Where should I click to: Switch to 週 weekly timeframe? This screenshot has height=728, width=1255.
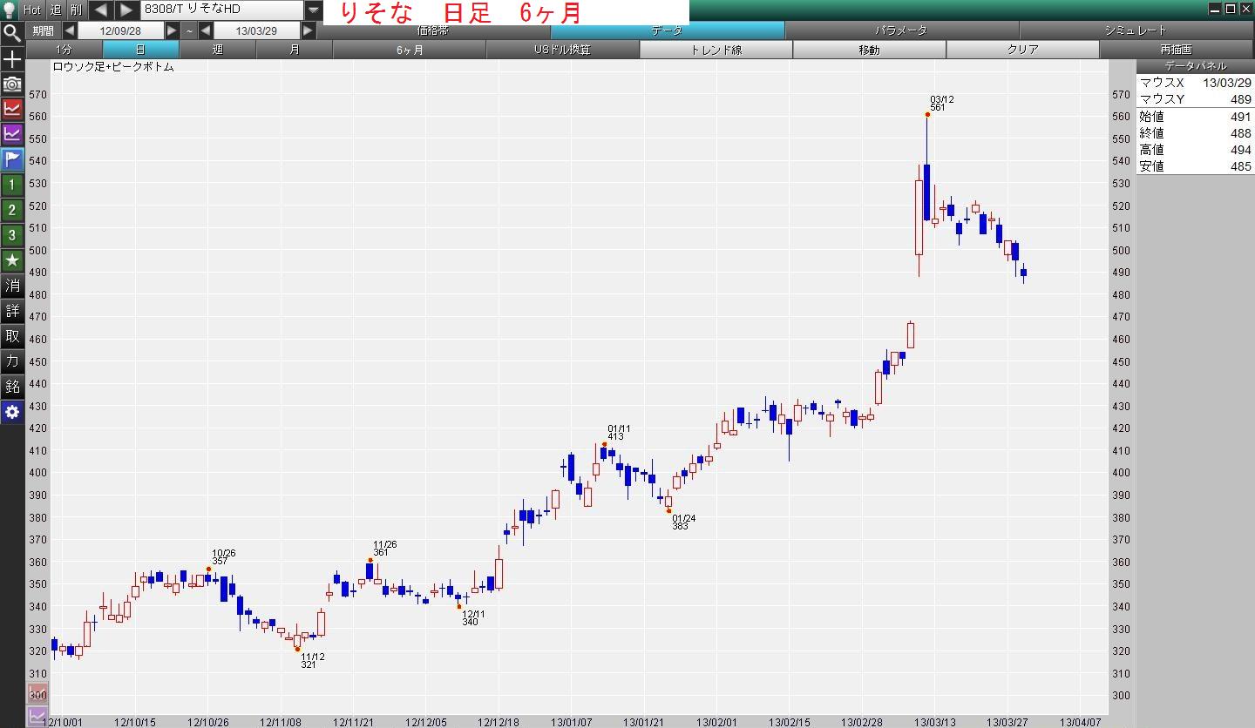[217, 50]
